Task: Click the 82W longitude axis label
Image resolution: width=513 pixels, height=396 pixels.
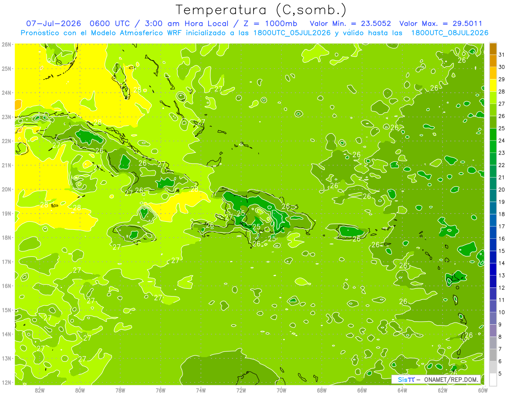Action: click(x=40, y=390)
